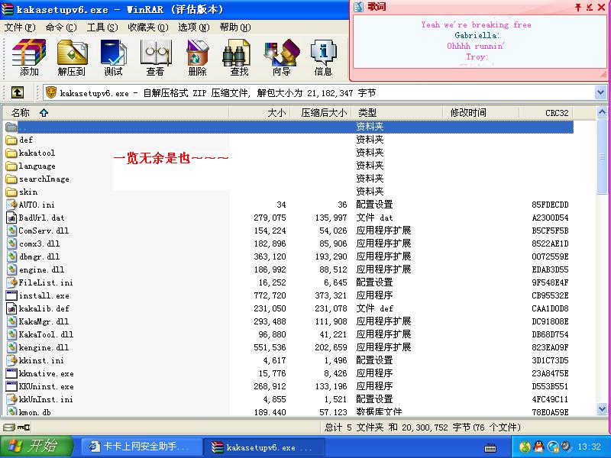Sort by Modified (修改时间) column header
Screen dimensions: 611x458
pos(481,113)
